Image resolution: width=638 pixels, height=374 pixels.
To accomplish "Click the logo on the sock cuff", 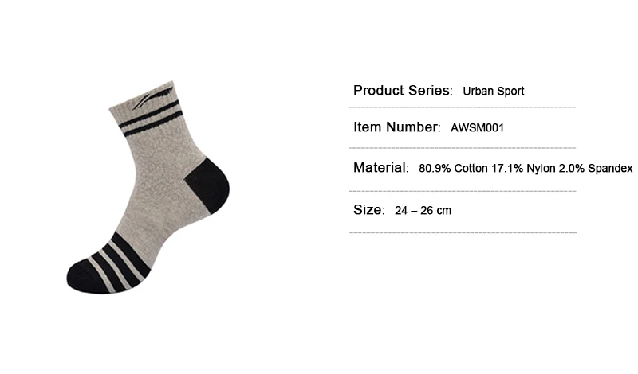I will (152, 98).
